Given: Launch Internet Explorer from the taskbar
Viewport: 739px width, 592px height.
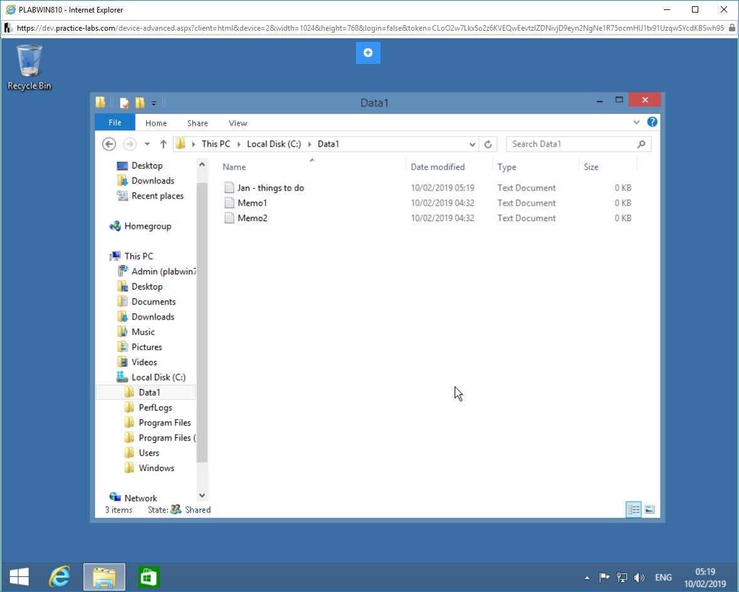Looking at the screenshot, I should point(60,576).
